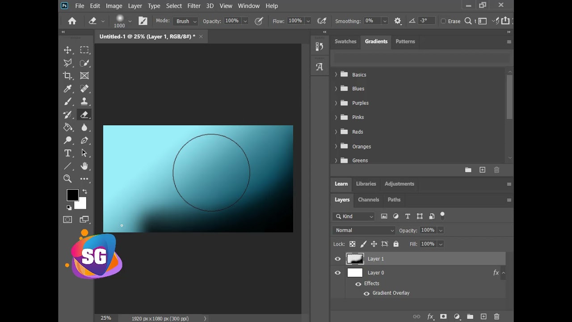Viewport: 572px width, 322px height.
Task: Select the Zoom tool
Action: coord(68,179)
